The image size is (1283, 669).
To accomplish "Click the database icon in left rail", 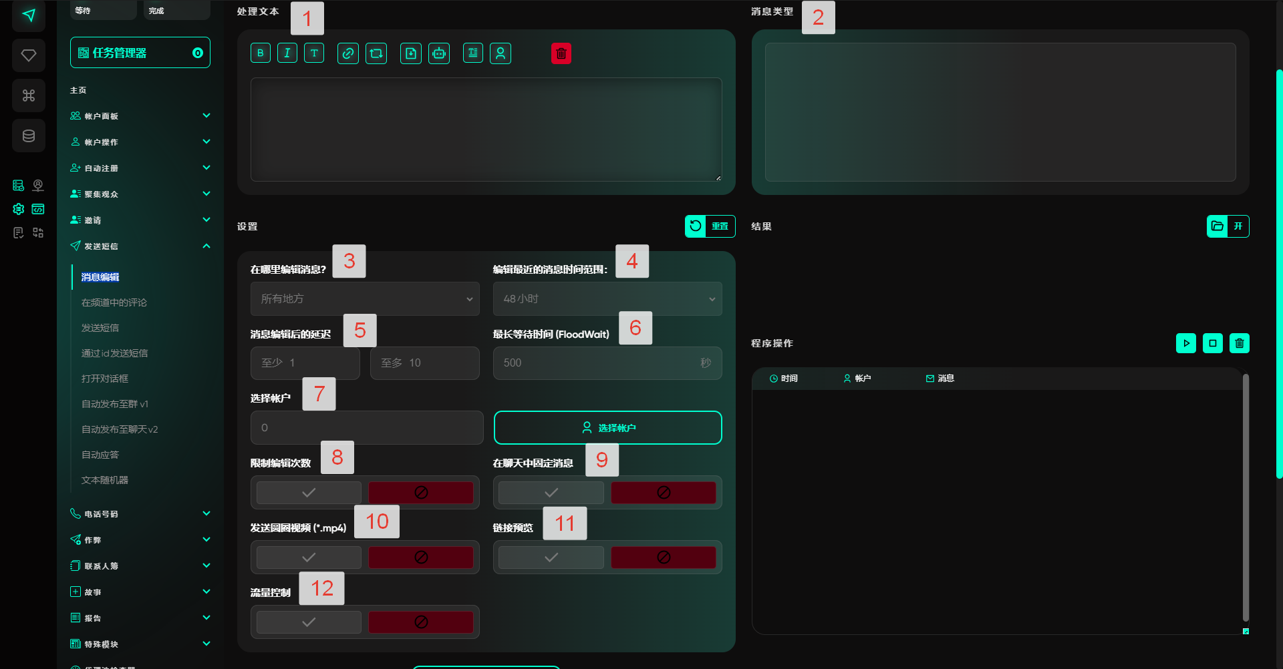I will [x=29, y=136].
